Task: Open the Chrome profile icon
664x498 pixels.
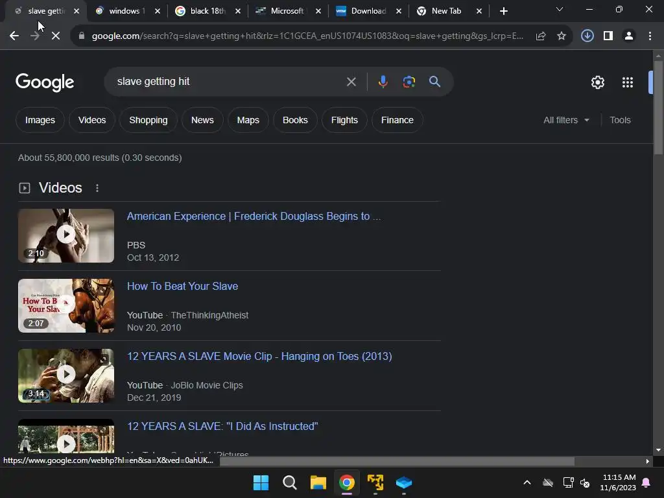Action: [x=629, y=36]
